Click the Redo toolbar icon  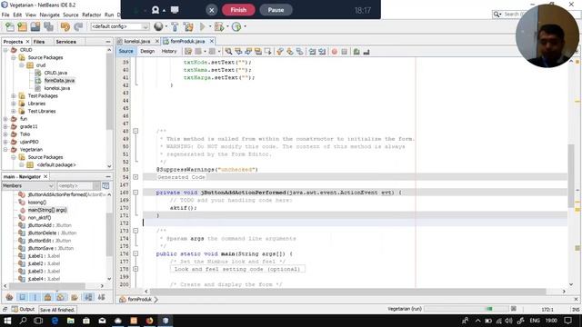(78, 26)
